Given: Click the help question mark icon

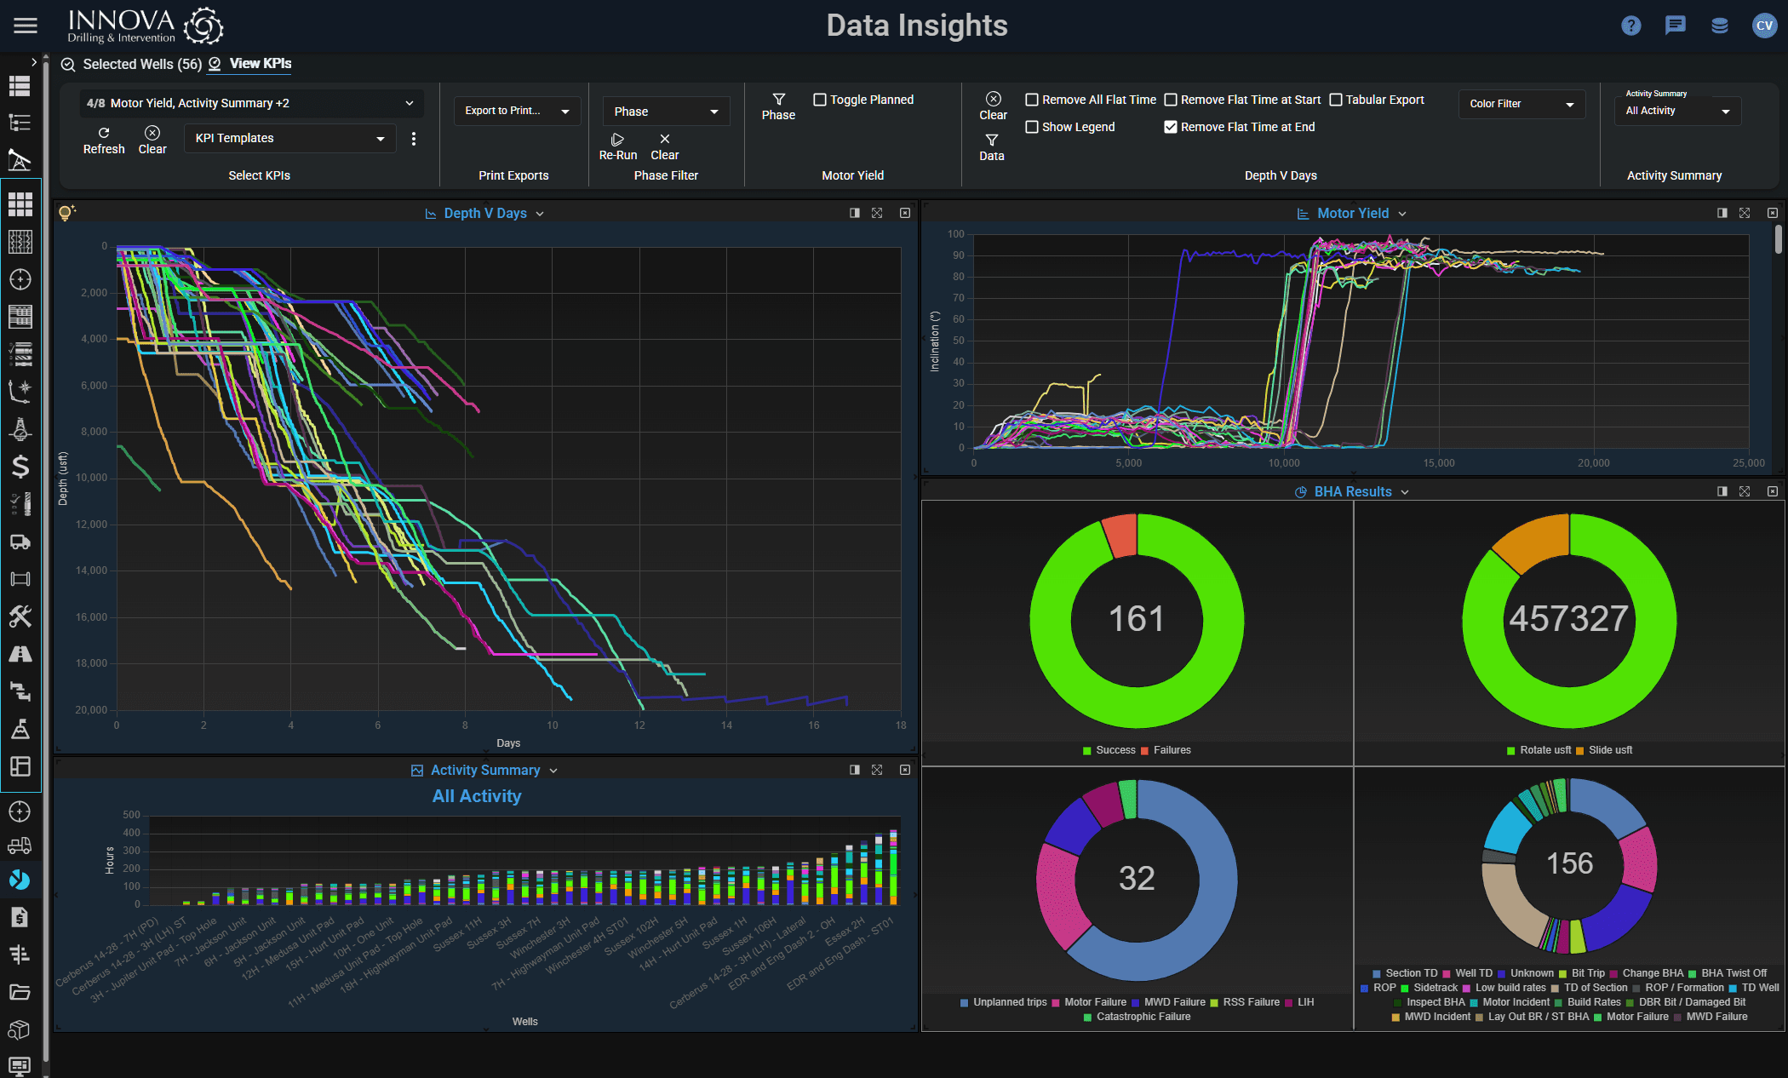Looking at the screenshot, I should pos(1630,26).
